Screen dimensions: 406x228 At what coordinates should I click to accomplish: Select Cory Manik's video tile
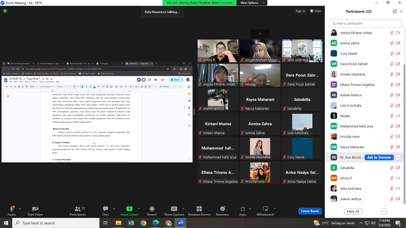click(302, 148)
